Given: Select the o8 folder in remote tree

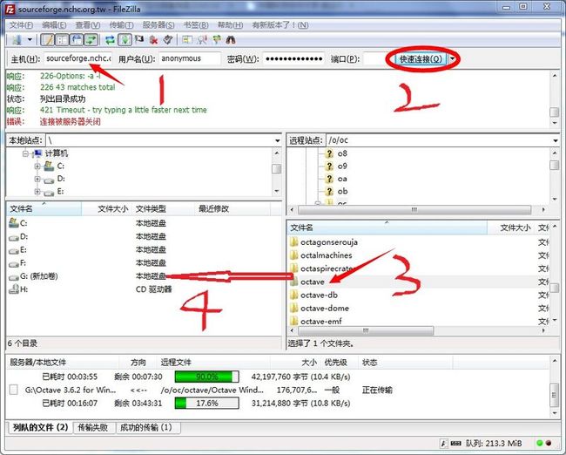Looking at the screenshot, I should [342, 153].
